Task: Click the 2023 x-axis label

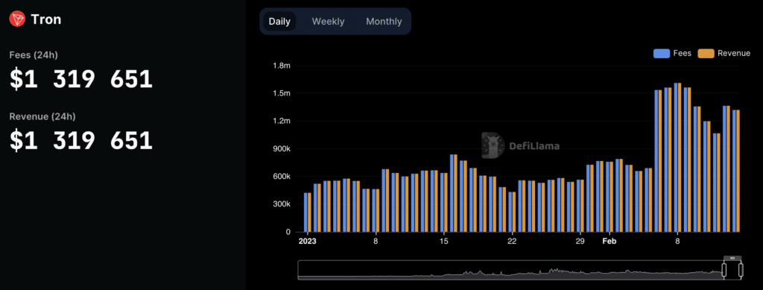Action: (x=307, y=241)
